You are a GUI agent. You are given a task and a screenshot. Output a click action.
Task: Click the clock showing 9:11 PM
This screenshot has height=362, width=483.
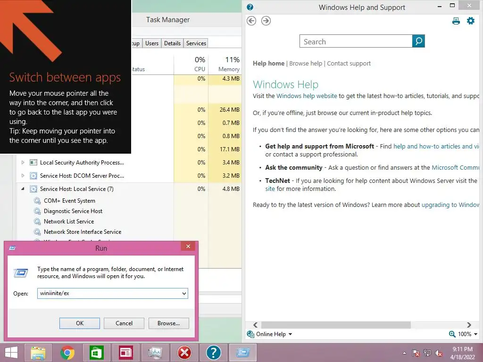click(x=462, y=349)
